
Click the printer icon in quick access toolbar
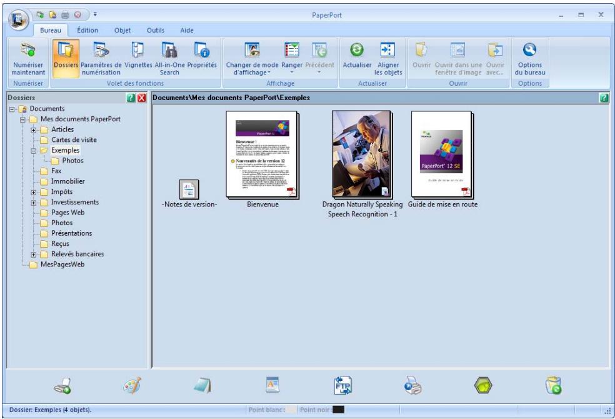pos(65,15)
